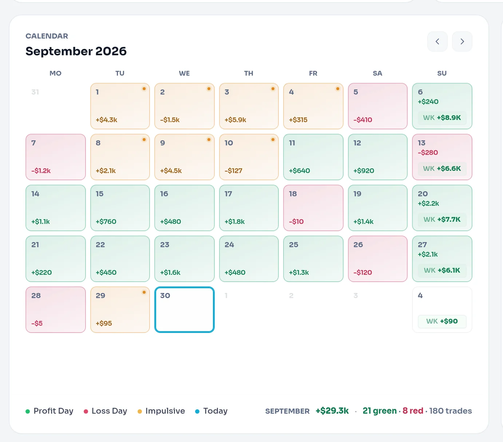This screenshot has width=503, height=442.
Task: Click the day showing +$315
Action: pyautogui.click(x=313, y=106)
